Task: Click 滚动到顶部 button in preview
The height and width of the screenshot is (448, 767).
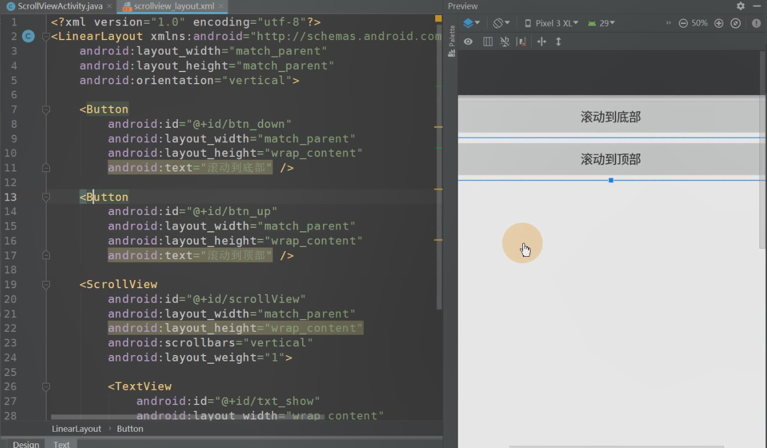Action: pos(611,159)
